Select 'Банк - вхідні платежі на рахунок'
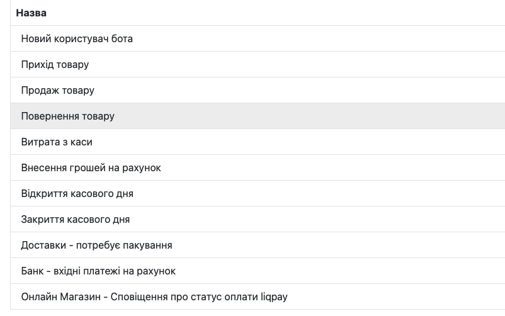This screenshot has height=316, width=505. [x=98, y=271]
